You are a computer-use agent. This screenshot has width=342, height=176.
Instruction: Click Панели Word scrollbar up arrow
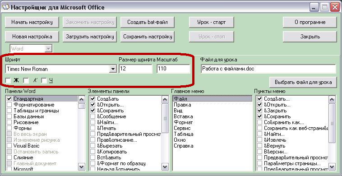pyautogui.click(x=82, y=100)
